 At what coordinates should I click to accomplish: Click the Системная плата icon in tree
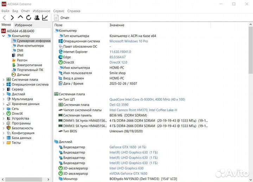click(x=8, y=80)
